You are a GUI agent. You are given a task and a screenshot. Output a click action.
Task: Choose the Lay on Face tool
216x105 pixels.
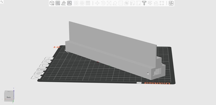pos(115,3)
